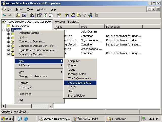Viewport: 162px width, 122px height.
Task: Select Shared Folder in New submenu
Action: [x=80, y=96]
